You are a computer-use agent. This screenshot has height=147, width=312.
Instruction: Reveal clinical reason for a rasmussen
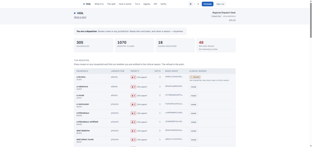[x=194, y=105]
